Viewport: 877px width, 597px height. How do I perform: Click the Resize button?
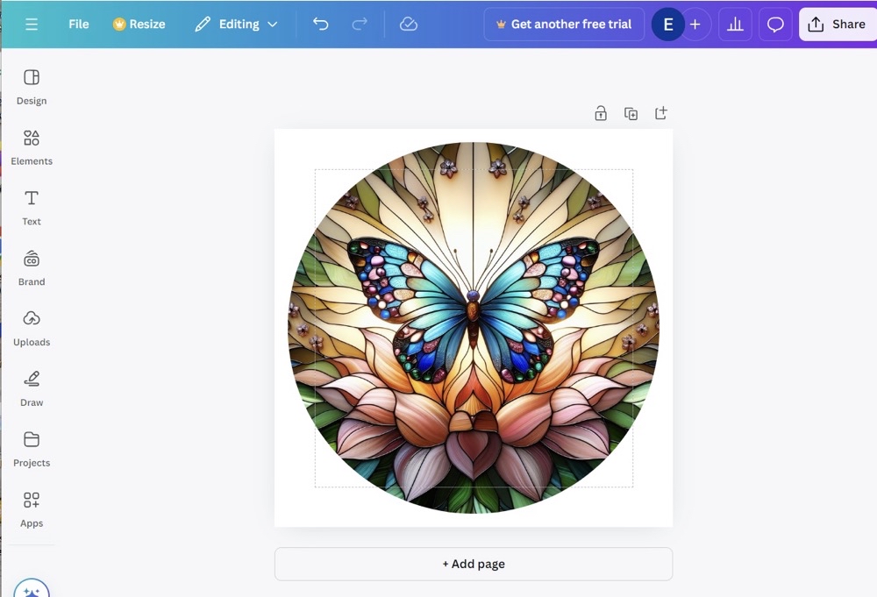pos(139,24)
